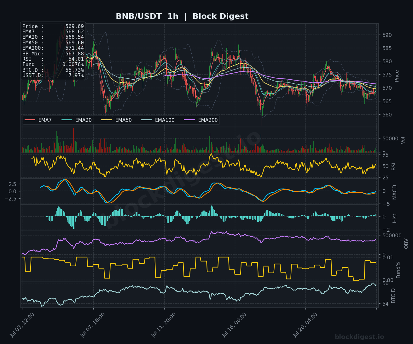Click the Fund value 0.0076%
Image resolution: width=413 pixels, height=344 pixels.
point(73,65)
